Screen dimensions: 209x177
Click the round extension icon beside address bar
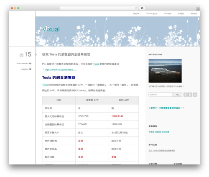click(x=142, y=8)
